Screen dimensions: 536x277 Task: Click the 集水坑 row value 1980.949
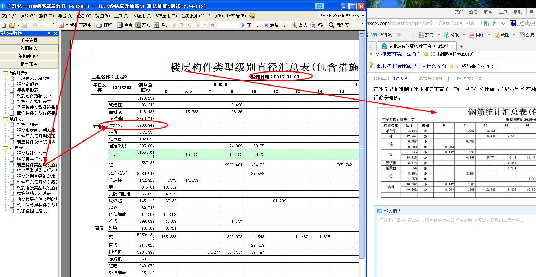pos(146,125)
